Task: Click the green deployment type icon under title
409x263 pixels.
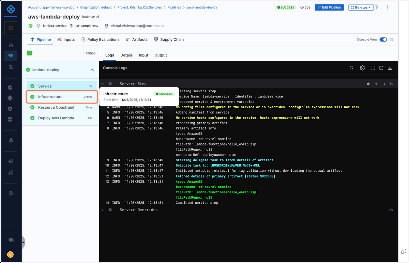Action: click(31, 26)
